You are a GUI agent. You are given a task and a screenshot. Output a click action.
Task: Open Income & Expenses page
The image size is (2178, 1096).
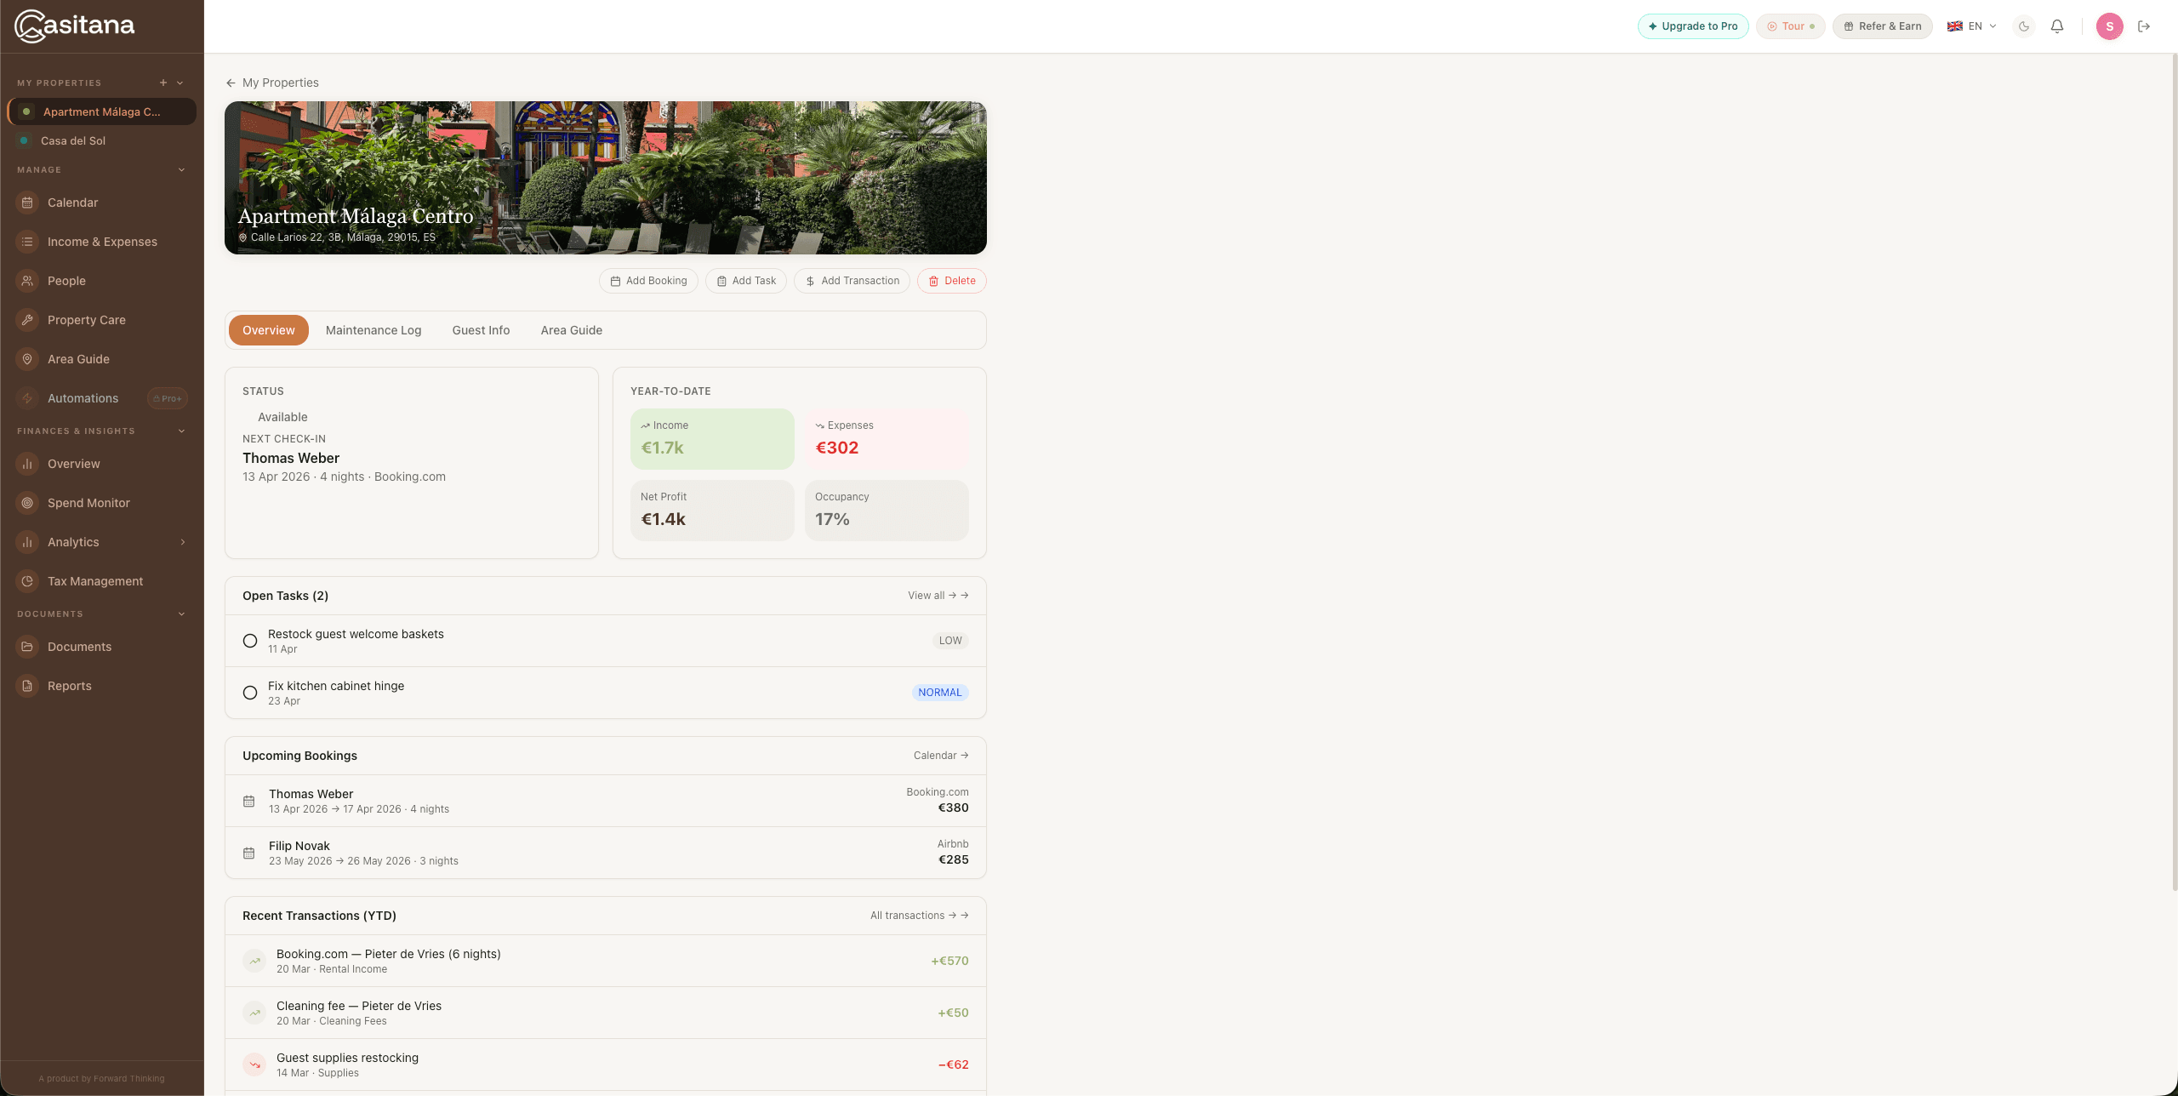coord(102,242)
